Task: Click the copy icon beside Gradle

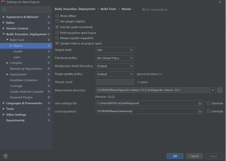Action: [x=49, y=52]
